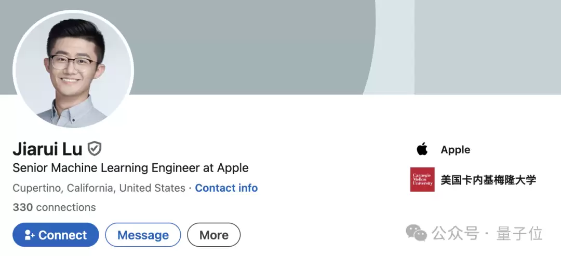Click the Jiarui Lu profile name
The image size is (561, 256).
tap(47, 149)
